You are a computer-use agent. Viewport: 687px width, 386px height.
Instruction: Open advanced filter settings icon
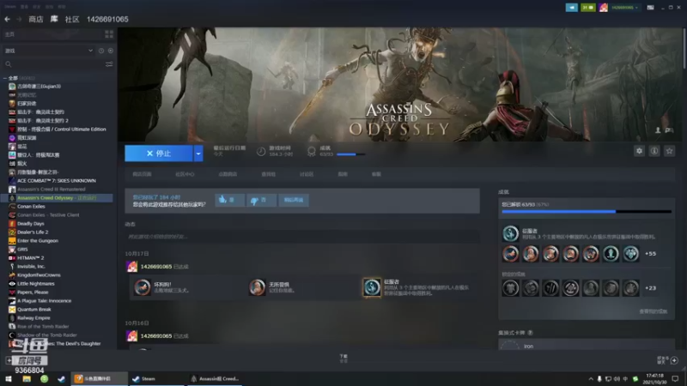(109, 64)
